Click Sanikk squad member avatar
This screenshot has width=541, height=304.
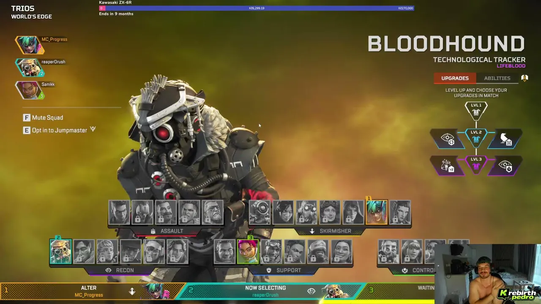(x=30, y=90)
